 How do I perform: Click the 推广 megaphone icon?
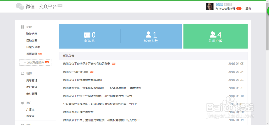coord(23,103)
